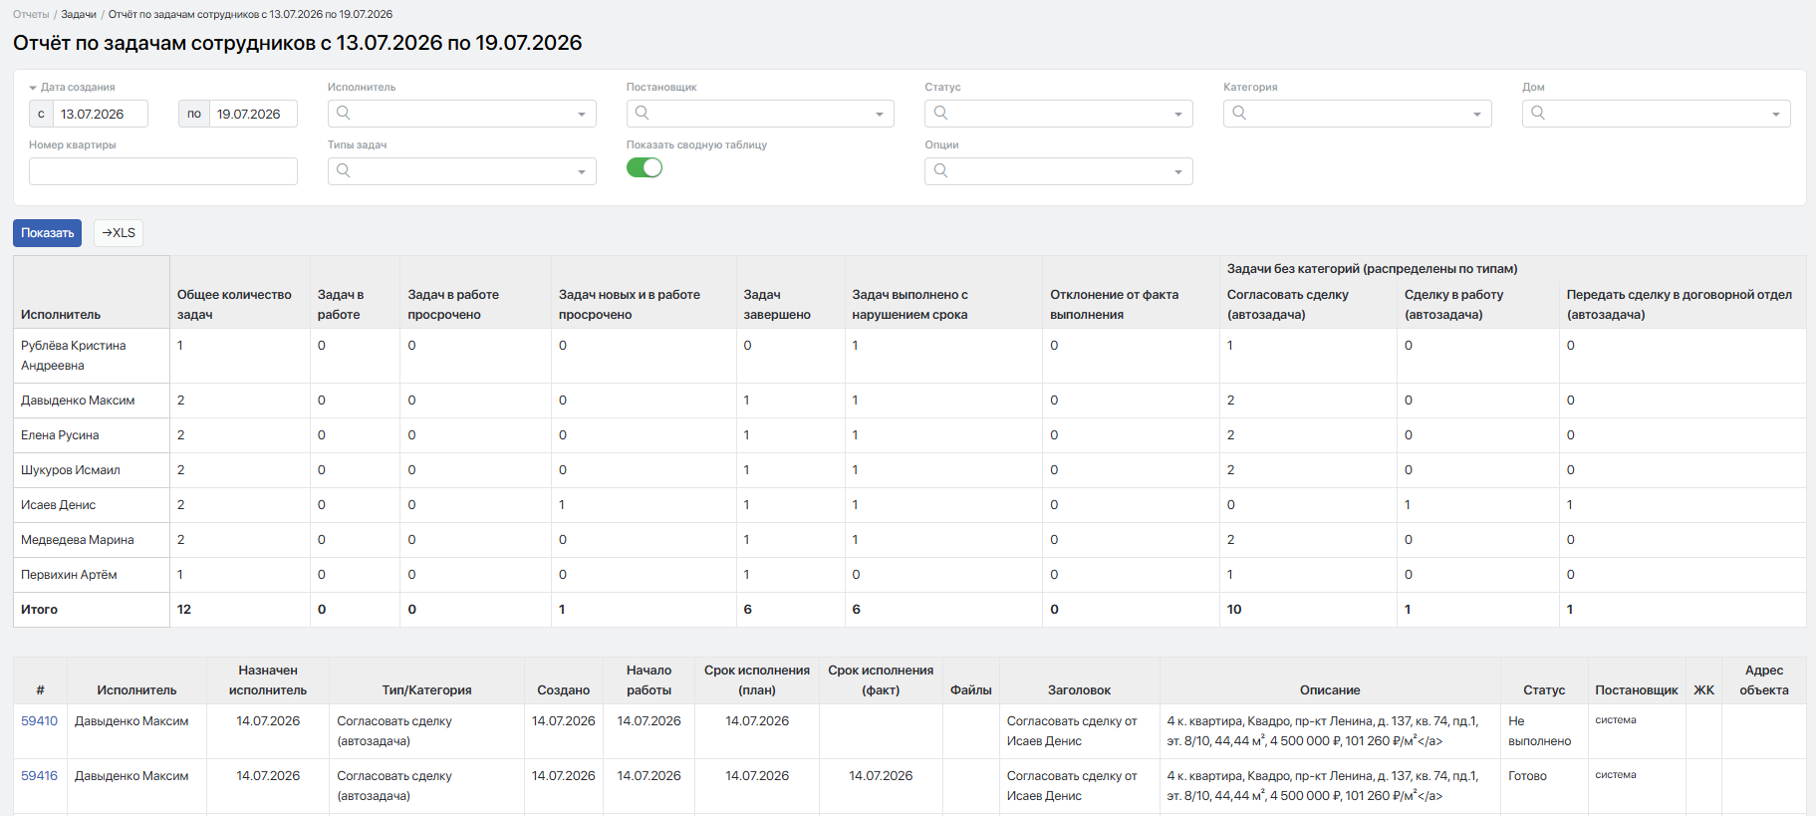Click the Срок исполнения (план) column header
This screenshot has width=1816, height=816.
tap(757, 680)
